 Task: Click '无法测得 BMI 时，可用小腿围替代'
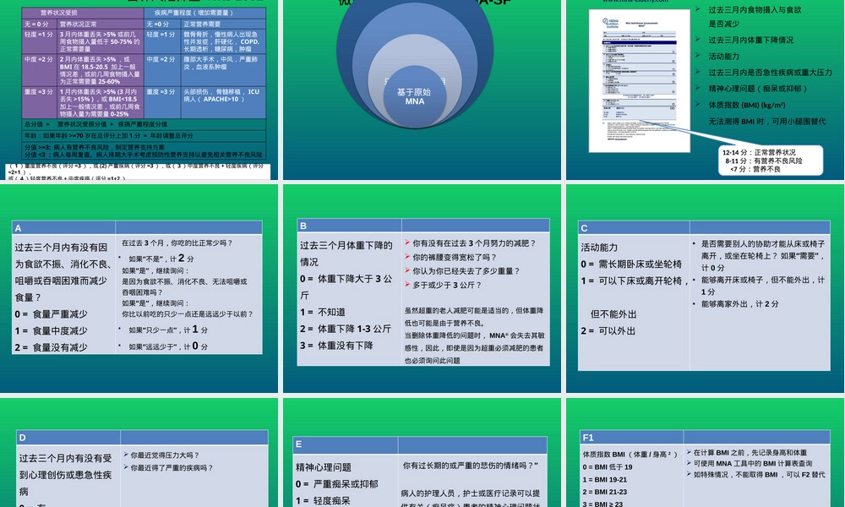[767, 121]
